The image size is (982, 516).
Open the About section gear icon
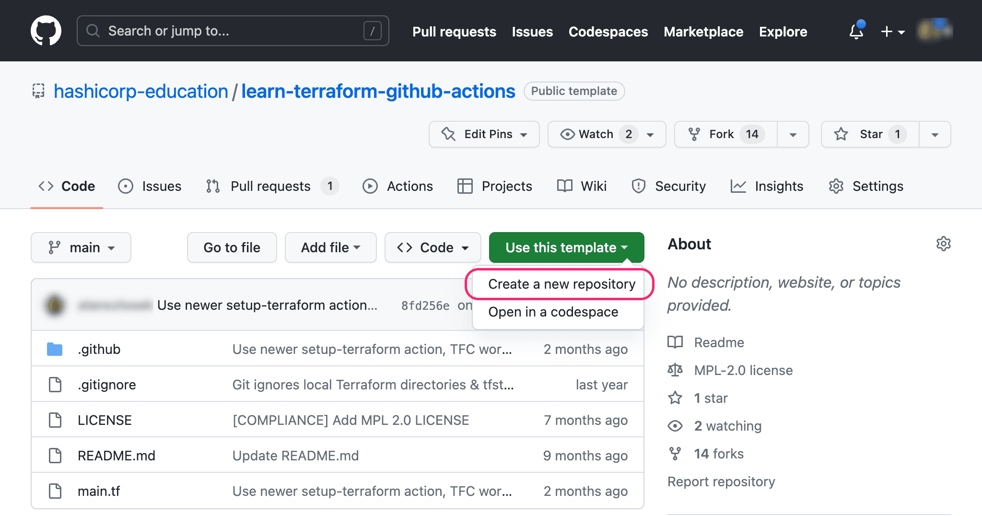(943, 244)
